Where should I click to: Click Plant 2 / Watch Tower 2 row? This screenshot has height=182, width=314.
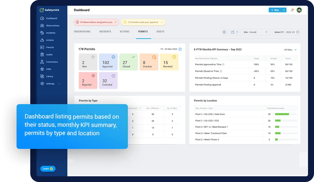click(x=246, y=139)
